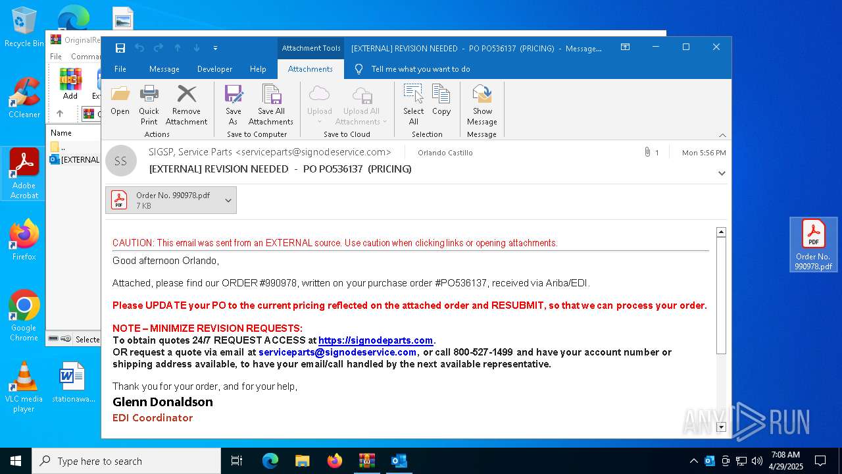The image size is (842, 474).
Task: Copy the selected attachment
Action: 441,101
